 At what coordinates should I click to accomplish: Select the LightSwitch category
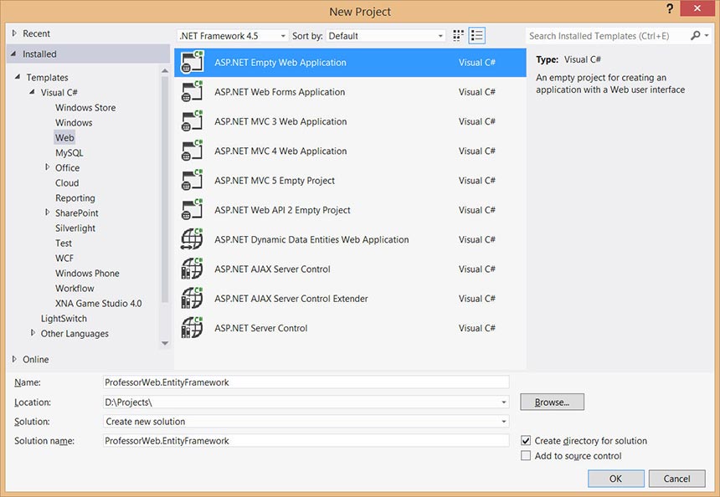[x=64, y=319]
